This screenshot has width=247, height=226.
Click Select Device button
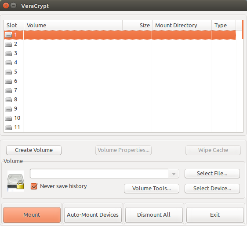[x=212, y=189]
